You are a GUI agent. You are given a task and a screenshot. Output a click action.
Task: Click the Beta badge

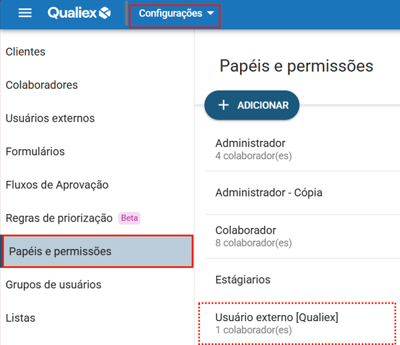[130, 218]
